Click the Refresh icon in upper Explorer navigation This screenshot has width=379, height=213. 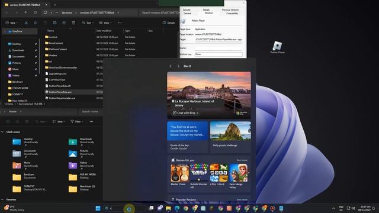pyautogui.click(x=36, y=12)
